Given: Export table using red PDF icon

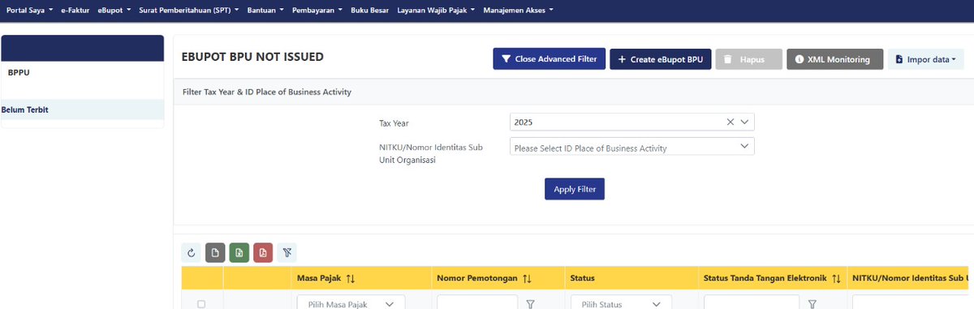Looking at the screenshot, I should 263,252.
